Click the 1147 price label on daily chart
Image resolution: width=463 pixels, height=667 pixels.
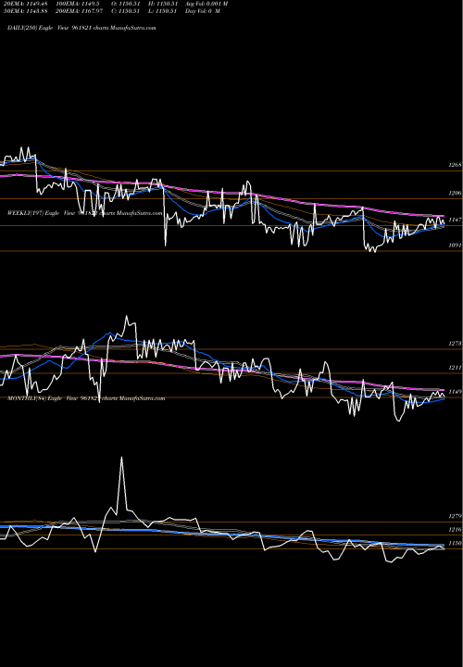tap(455, 220)
